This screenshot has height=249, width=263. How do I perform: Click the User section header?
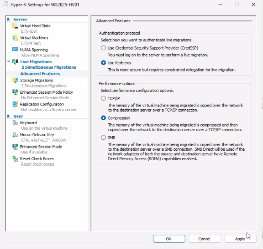[x=18, y=116]
